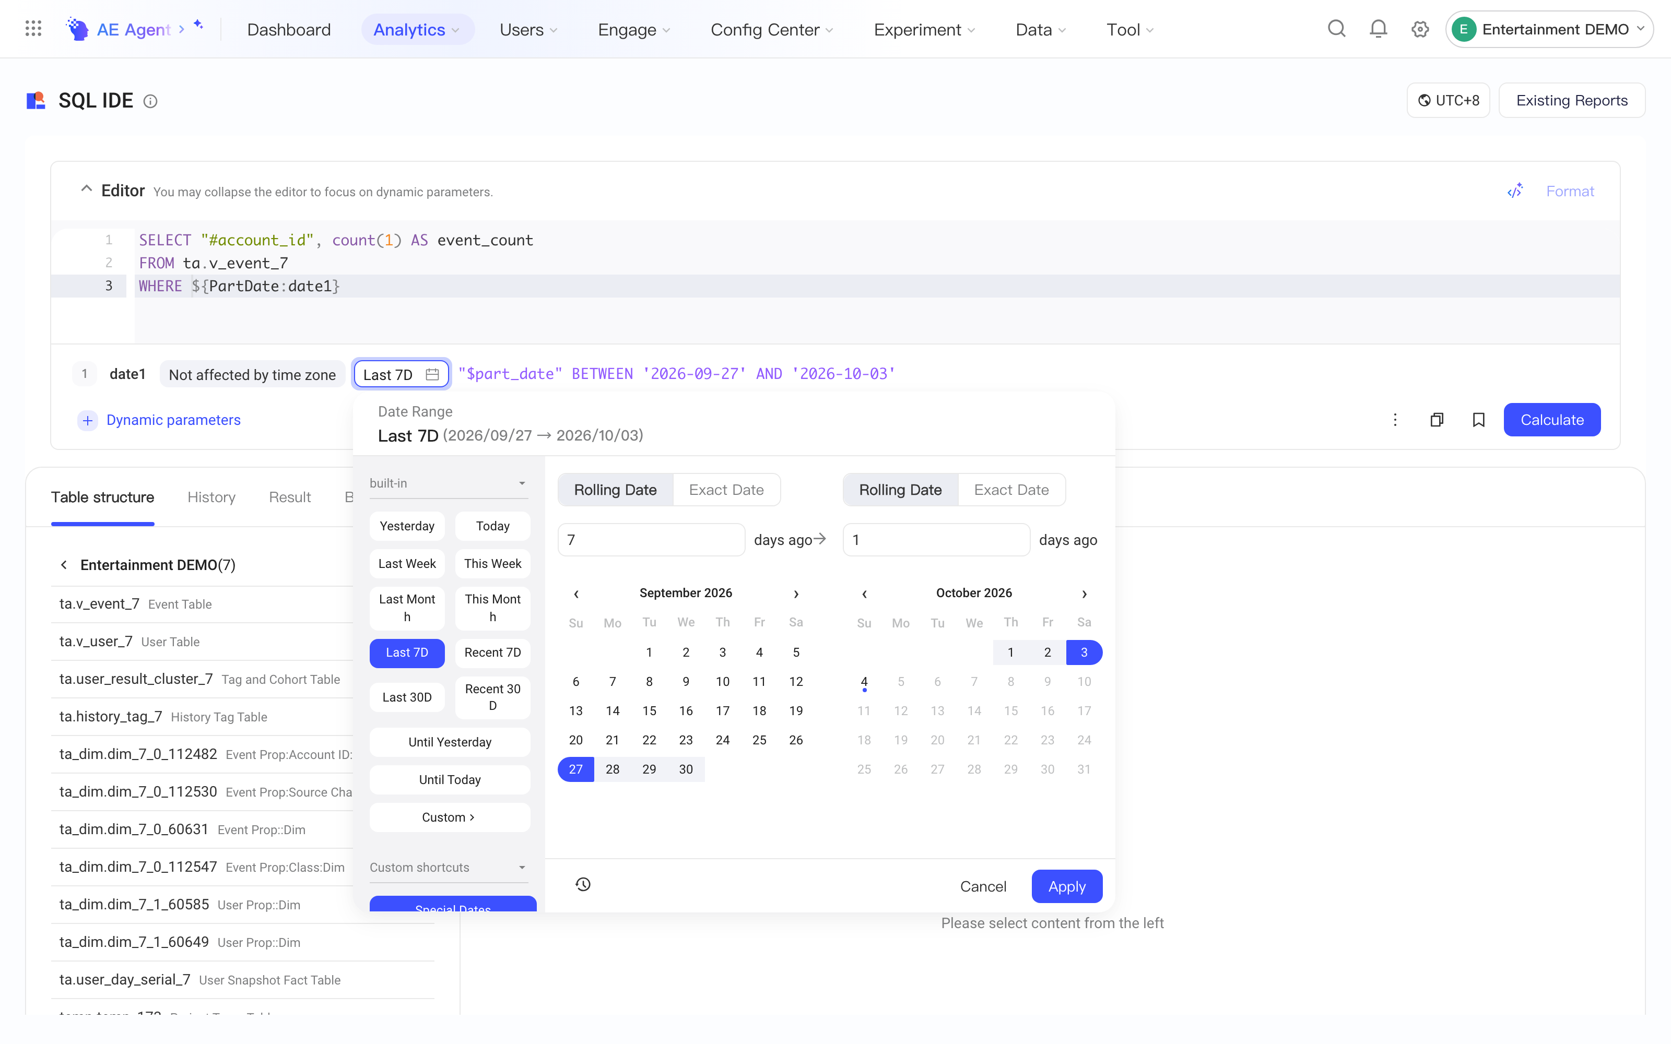The width and height of the screenshot is (1671, 1044).
Task: Open the settings gear icon
Action: coord(1420,29)
